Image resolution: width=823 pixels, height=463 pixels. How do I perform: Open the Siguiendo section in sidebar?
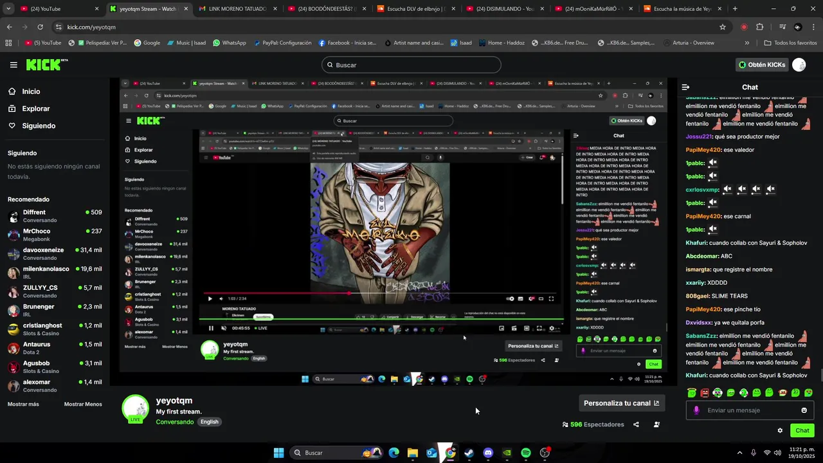[x=39, y=126]
